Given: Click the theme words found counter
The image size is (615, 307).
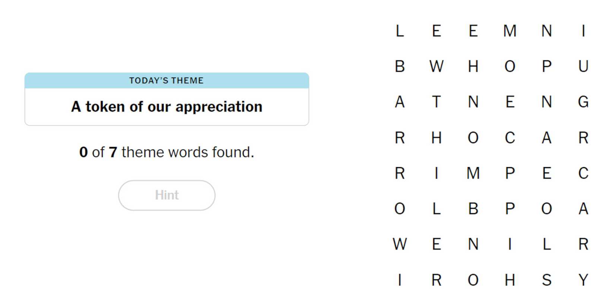Looking at the screenshot, I should click(x=167, y=152).
